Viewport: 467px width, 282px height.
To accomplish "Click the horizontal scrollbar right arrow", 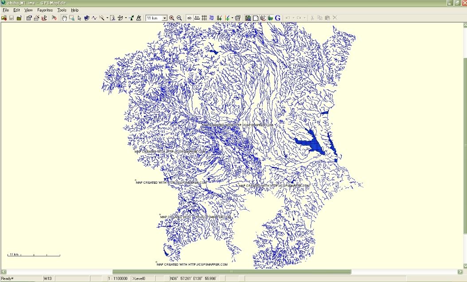I will tap(460, 271).
